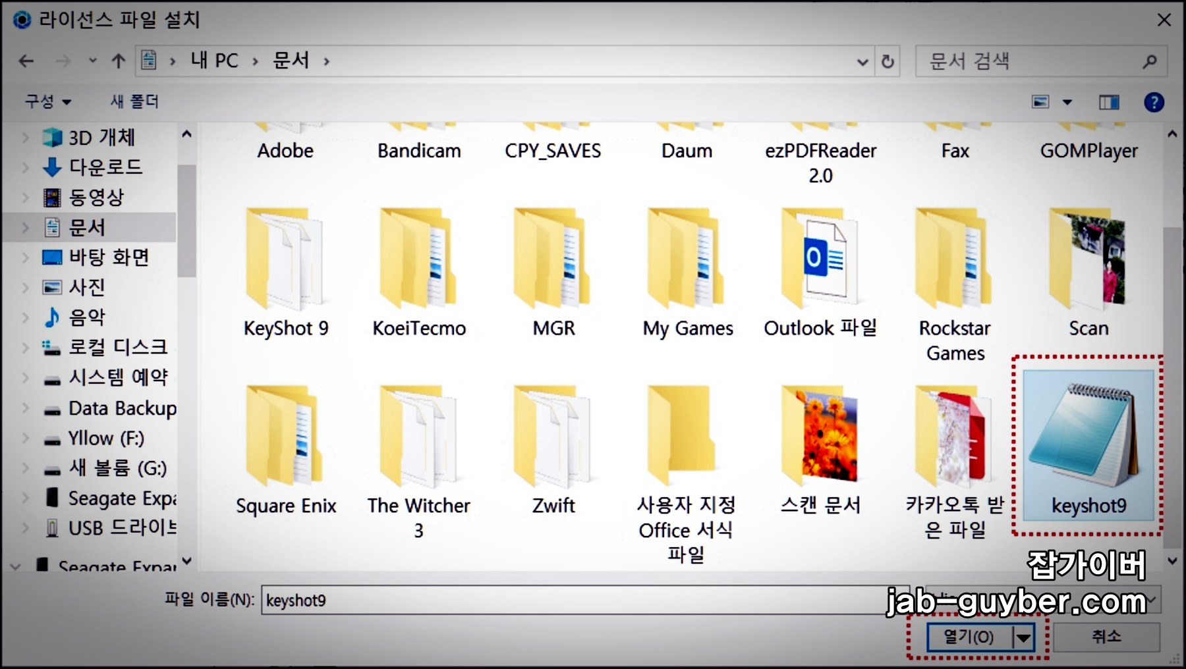The image size is (1186, 669).
Task: Select the ezPDFReader 2.0 folder
Action: pos(820,155)
